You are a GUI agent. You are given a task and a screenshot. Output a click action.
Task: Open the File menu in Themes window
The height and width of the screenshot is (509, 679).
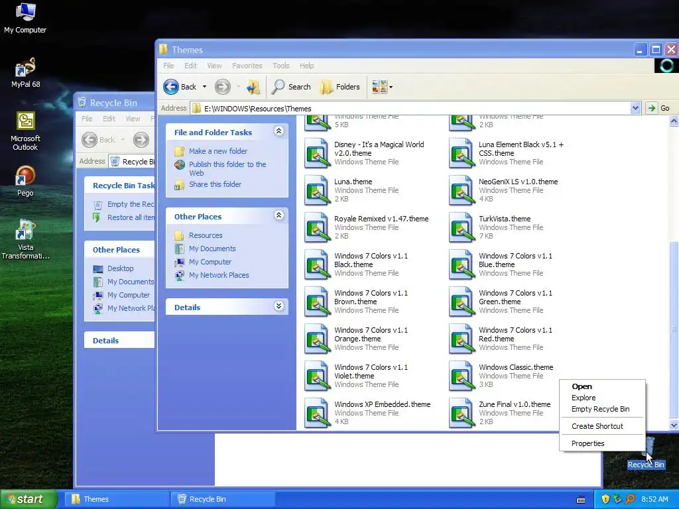click(168, 66)
